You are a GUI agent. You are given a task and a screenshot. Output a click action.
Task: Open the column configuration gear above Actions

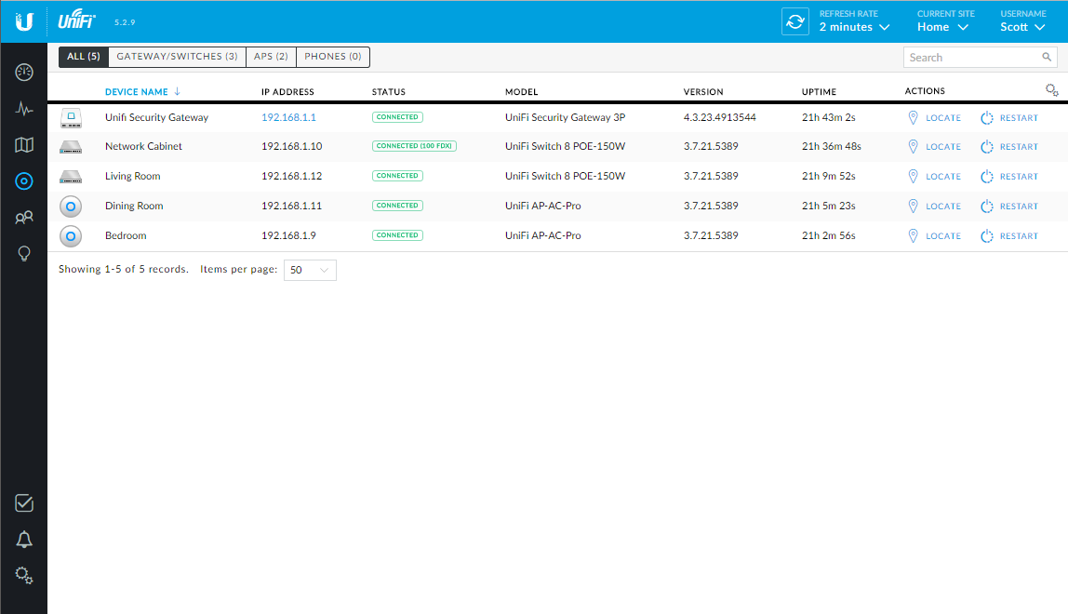pyautogui.click(x=1051, y=89)
